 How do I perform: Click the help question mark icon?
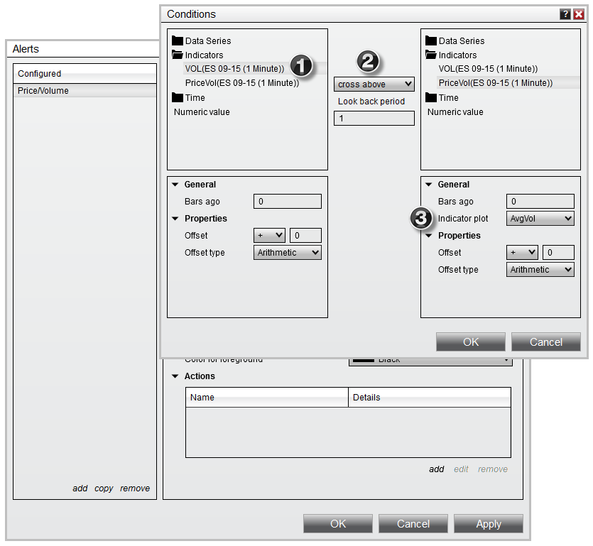[x=565, y=14]
